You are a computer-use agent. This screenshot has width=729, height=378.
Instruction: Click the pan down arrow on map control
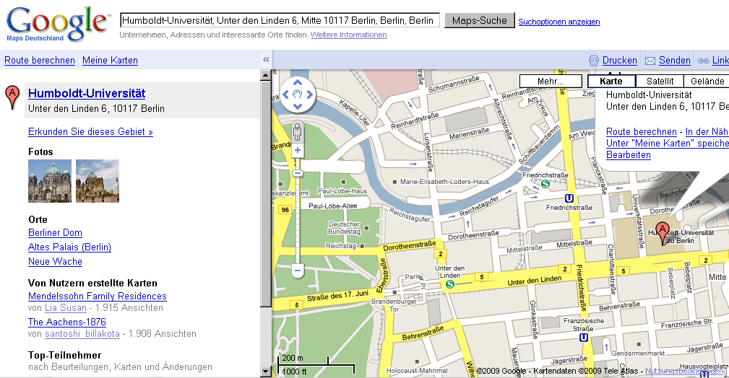pyautogui.click(x=298, y=106)
